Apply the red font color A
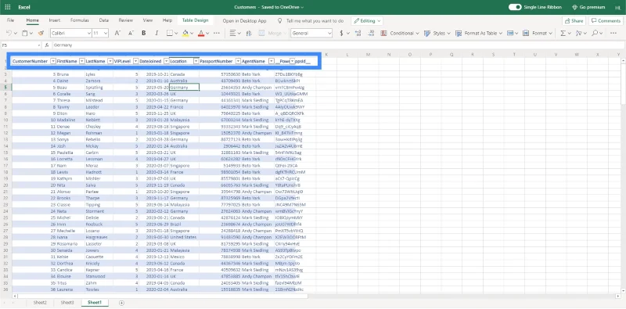 201,33
